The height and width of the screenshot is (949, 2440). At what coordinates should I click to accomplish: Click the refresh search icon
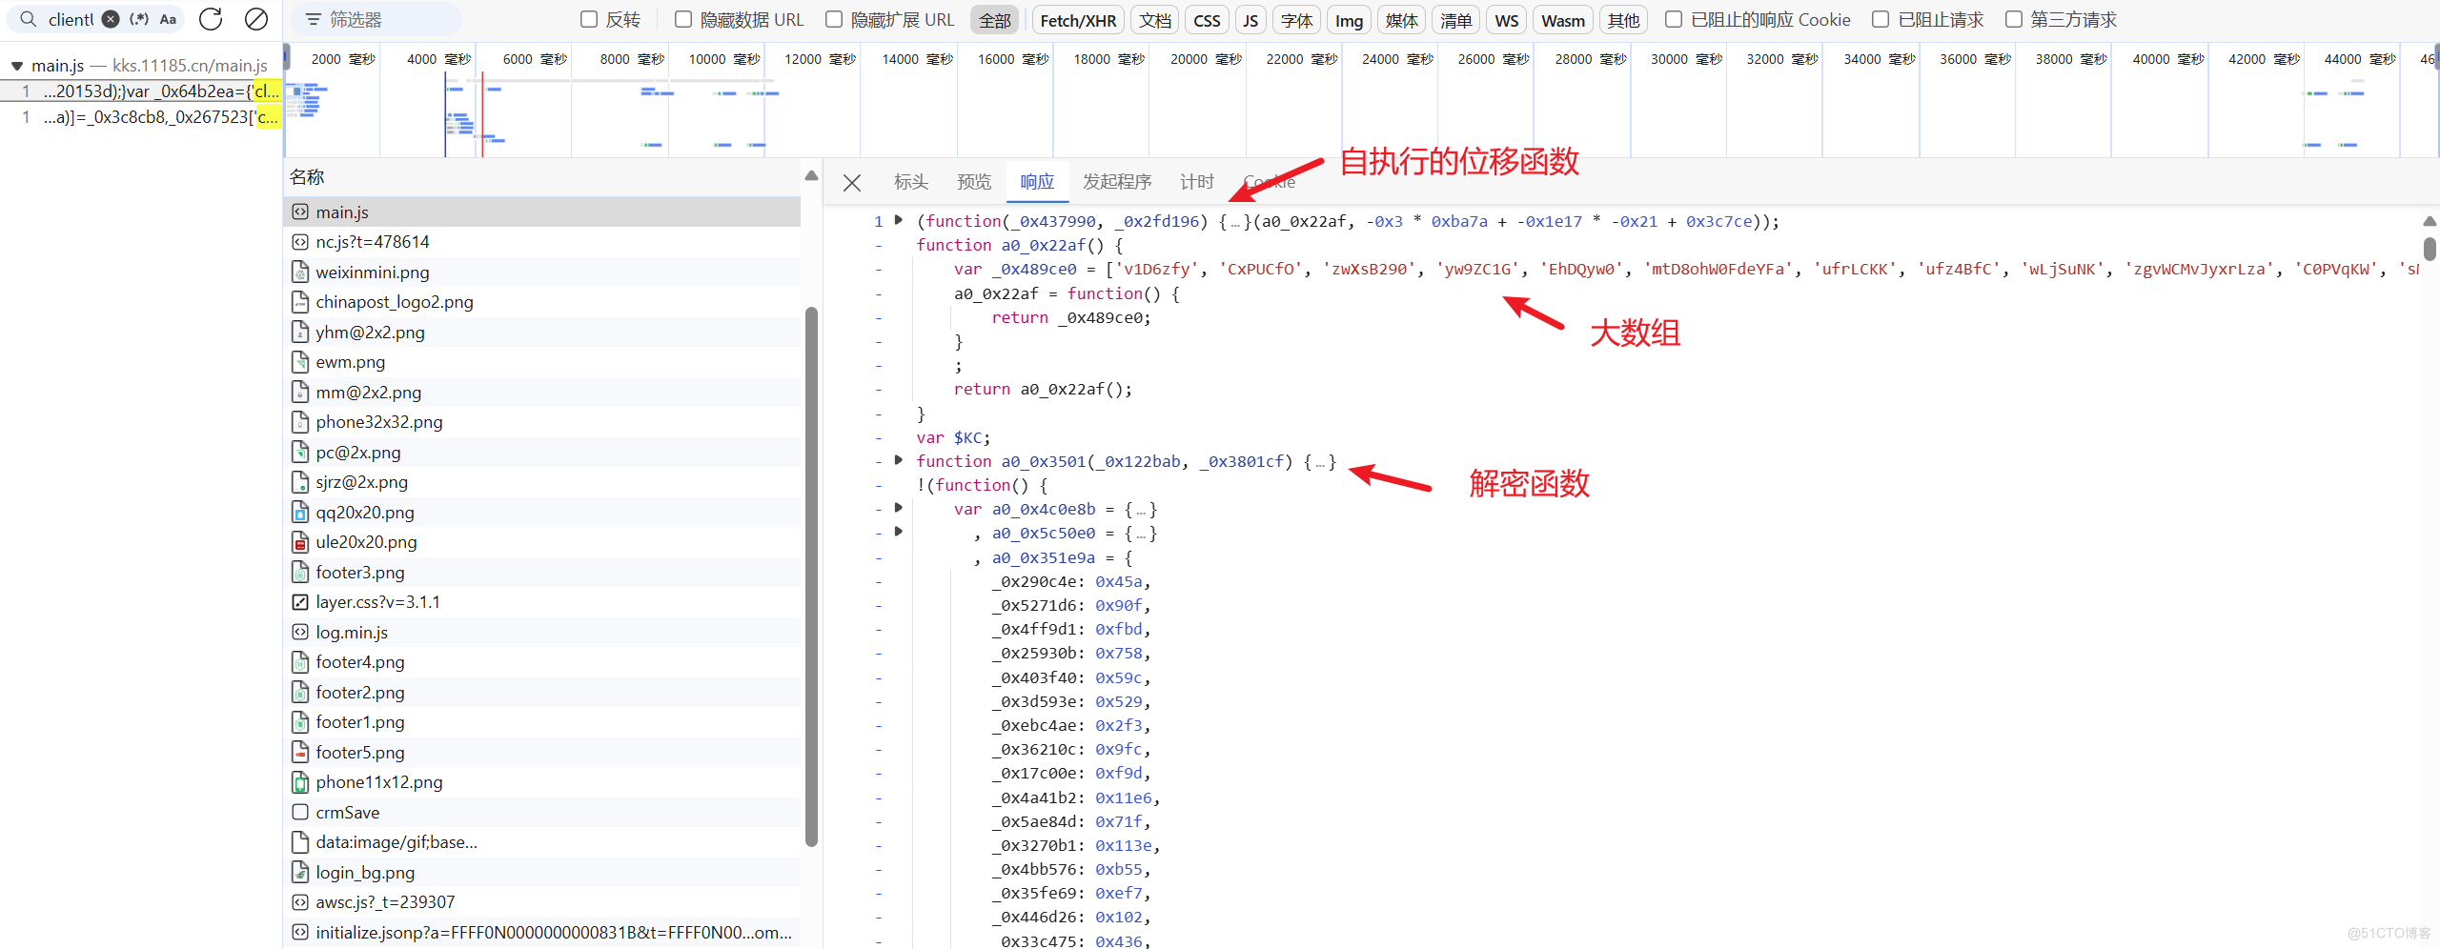[211, 19]
